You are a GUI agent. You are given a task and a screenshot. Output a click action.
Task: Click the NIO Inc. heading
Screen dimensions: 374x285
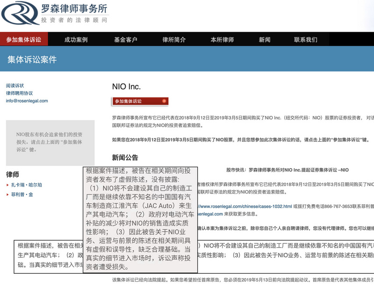point(126,86)
